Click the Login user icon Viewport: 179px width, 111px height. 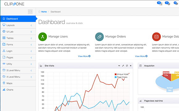4,51
